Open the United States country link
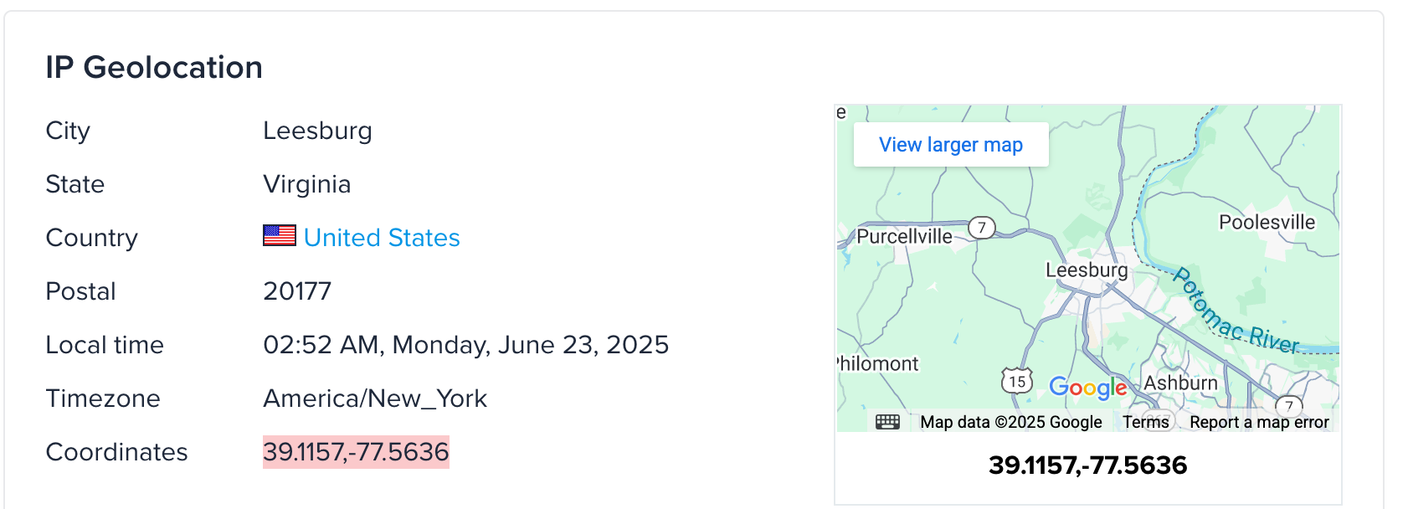 tap(382, 238)
